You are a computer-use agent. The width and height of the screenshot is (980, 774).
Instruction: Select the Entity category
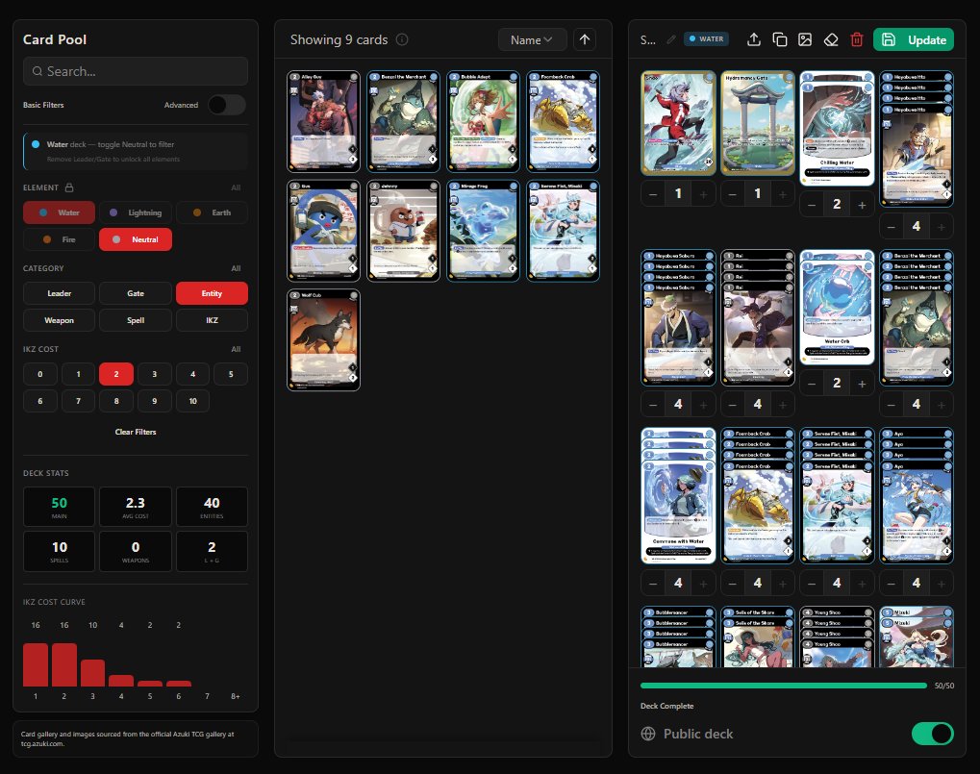[212, 293]
